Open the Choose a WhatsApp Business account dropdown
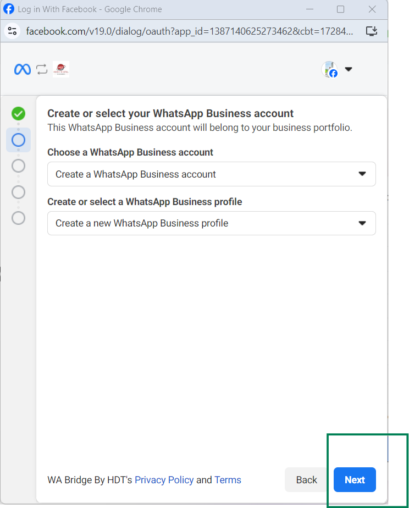 tap(212, 174)
